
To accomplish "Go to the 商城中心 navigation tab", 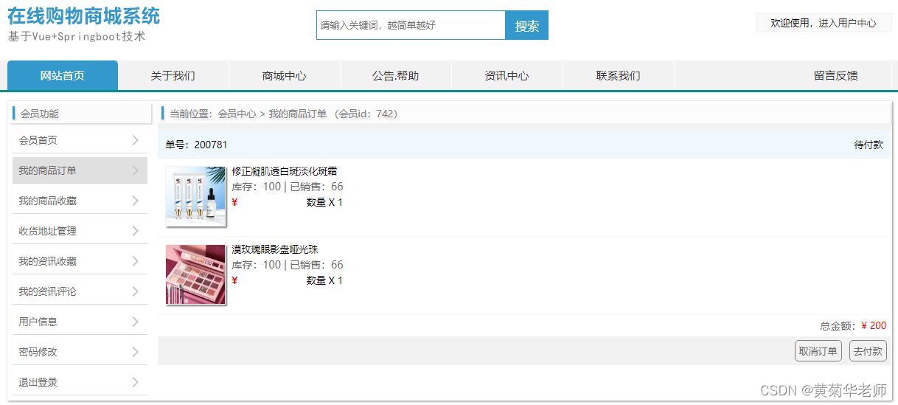I will tap(285, 75).
